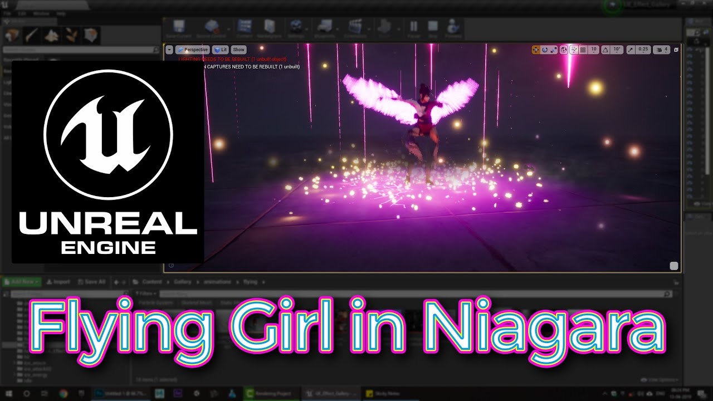Select the Foliage mode icon
Image resolution: width=713 pixels, height=401 pixels.
coord(71,35)
